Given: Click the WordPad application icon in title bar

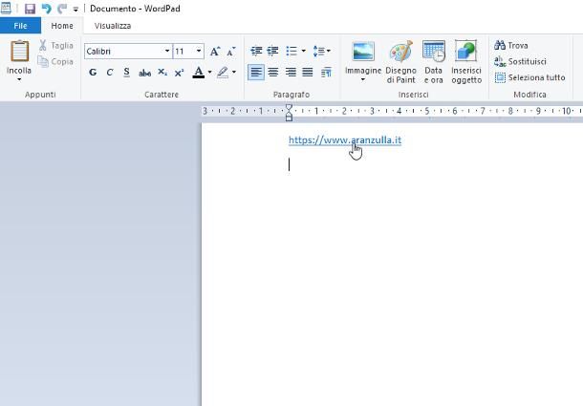Looking at the screenshot, I should 6,9.
